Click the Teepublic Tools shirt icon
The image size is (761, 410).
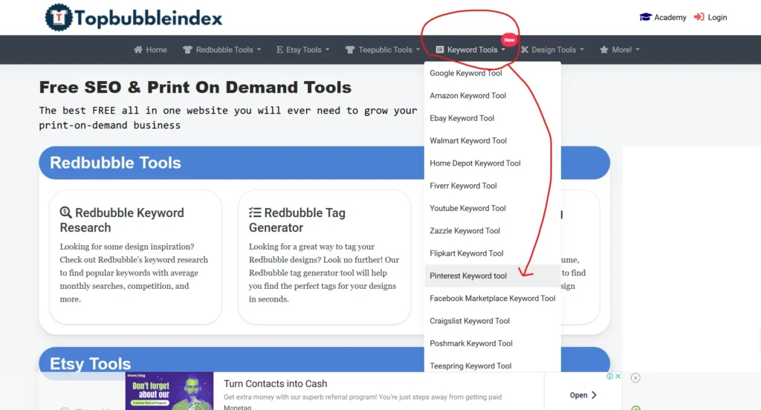coord(350,50)
